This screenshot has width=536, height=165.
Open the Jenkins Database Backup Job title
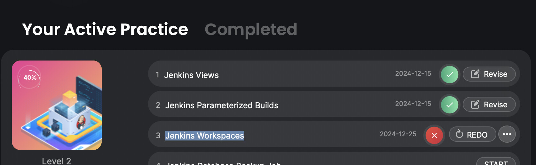[223, 163]
